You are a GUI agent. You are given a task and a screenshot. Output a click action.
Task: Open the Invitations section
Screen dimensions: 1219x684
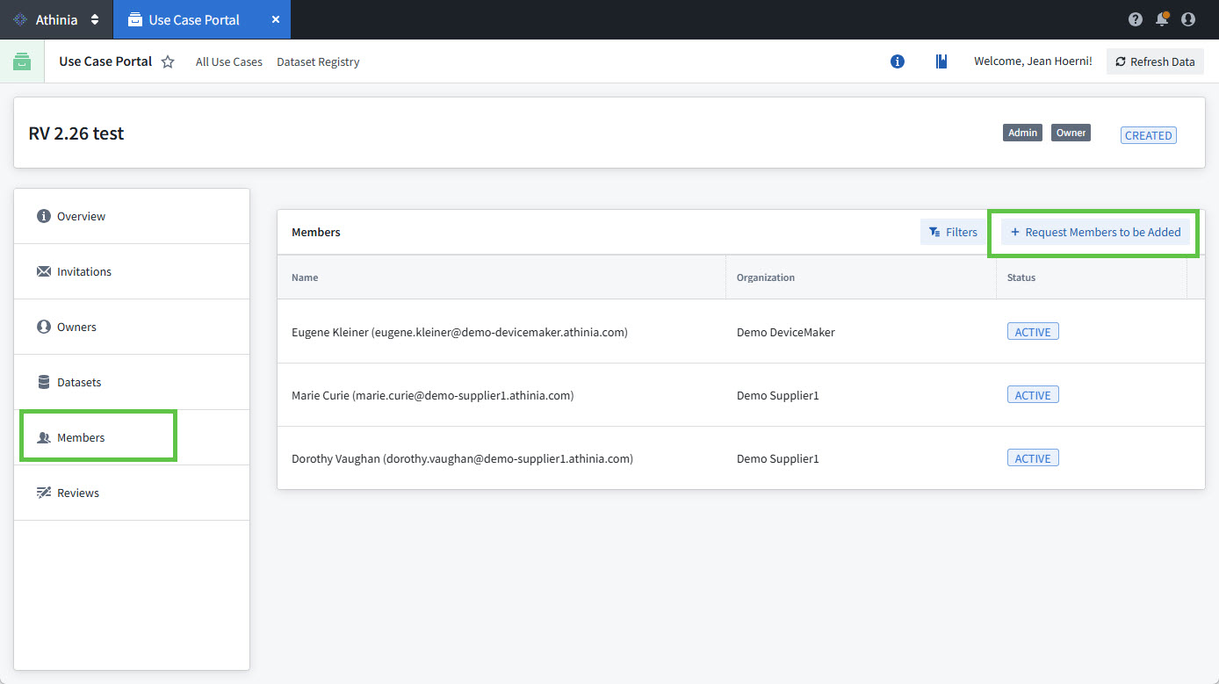pos(84,271)
